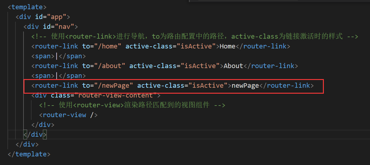The width and height of the screenshot is (370, 165).
Task: Click the last </div> before </template>
Action: click(27, 144)
